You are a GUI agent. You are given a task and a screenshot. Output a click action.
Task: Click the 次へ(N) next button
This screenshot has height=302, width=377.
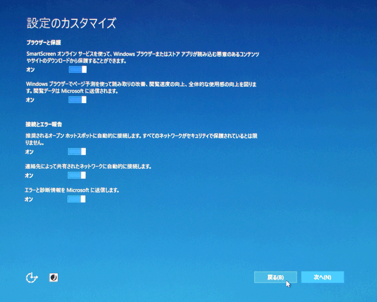(x=322, y=277)
